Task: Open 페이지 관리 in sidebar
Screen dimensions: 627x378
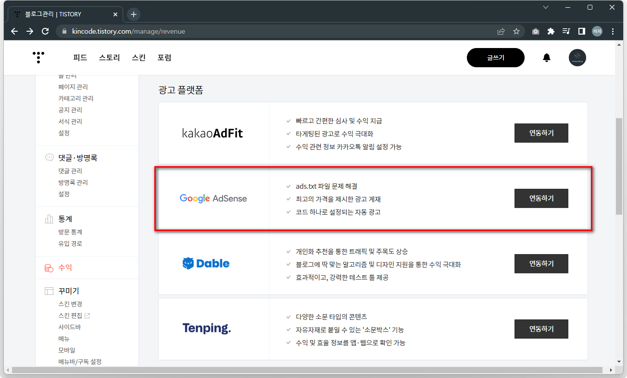Action: coord(73,87)
